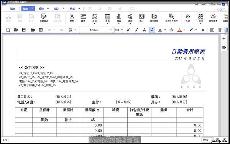
Task: Click the open folder icon
Action: (16, 30)
